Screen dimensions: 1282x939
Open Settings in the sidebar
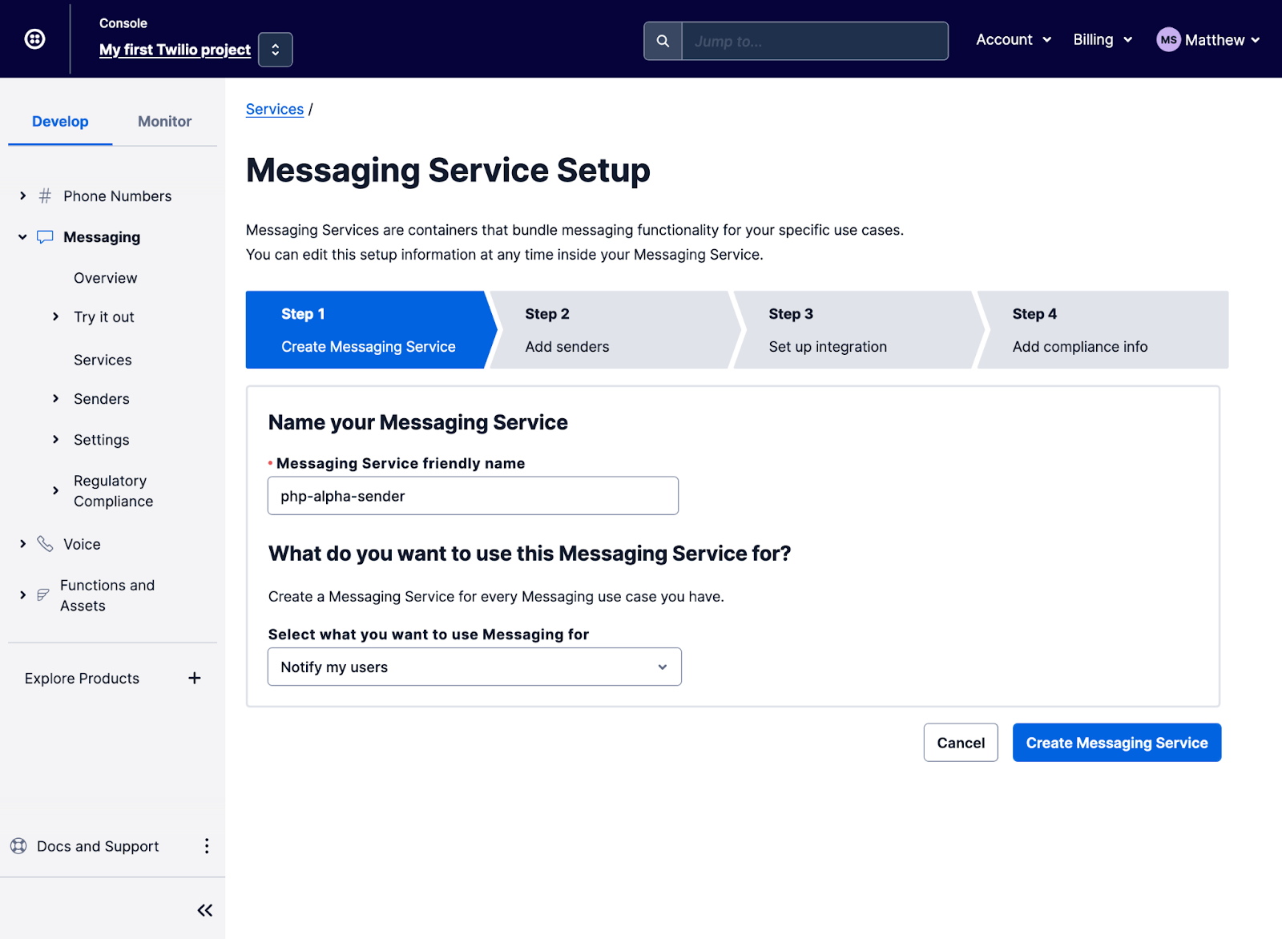coord(102,440)
